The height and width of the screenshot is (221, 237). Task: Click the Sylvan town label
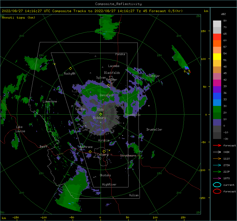point(101,78)
